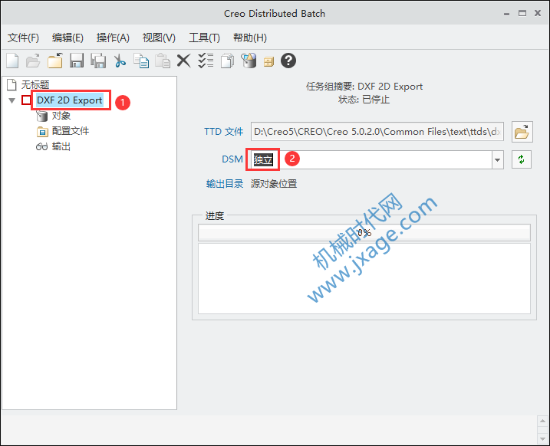Click the Delete X icon
Viewport: 550px width, 446px height.
point(184,61)
